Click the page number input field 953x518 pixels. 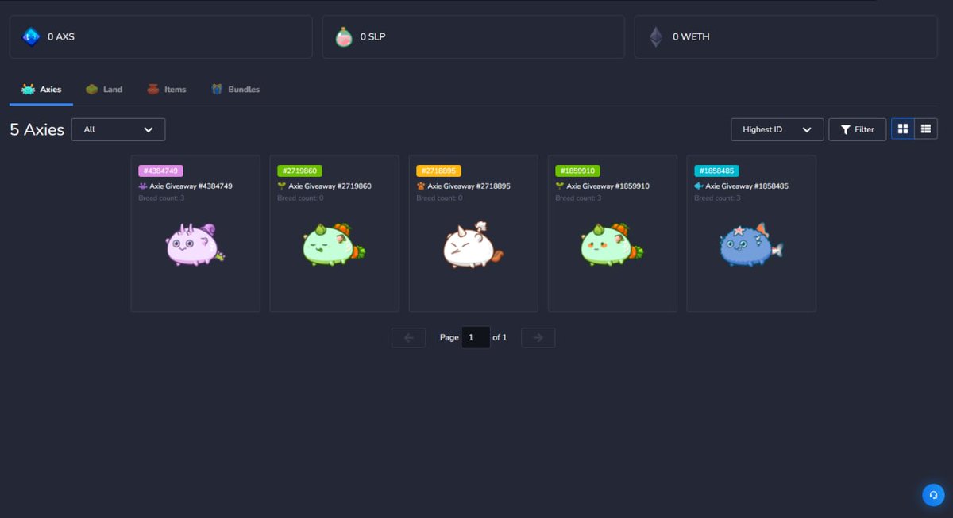tap(476, 337)
